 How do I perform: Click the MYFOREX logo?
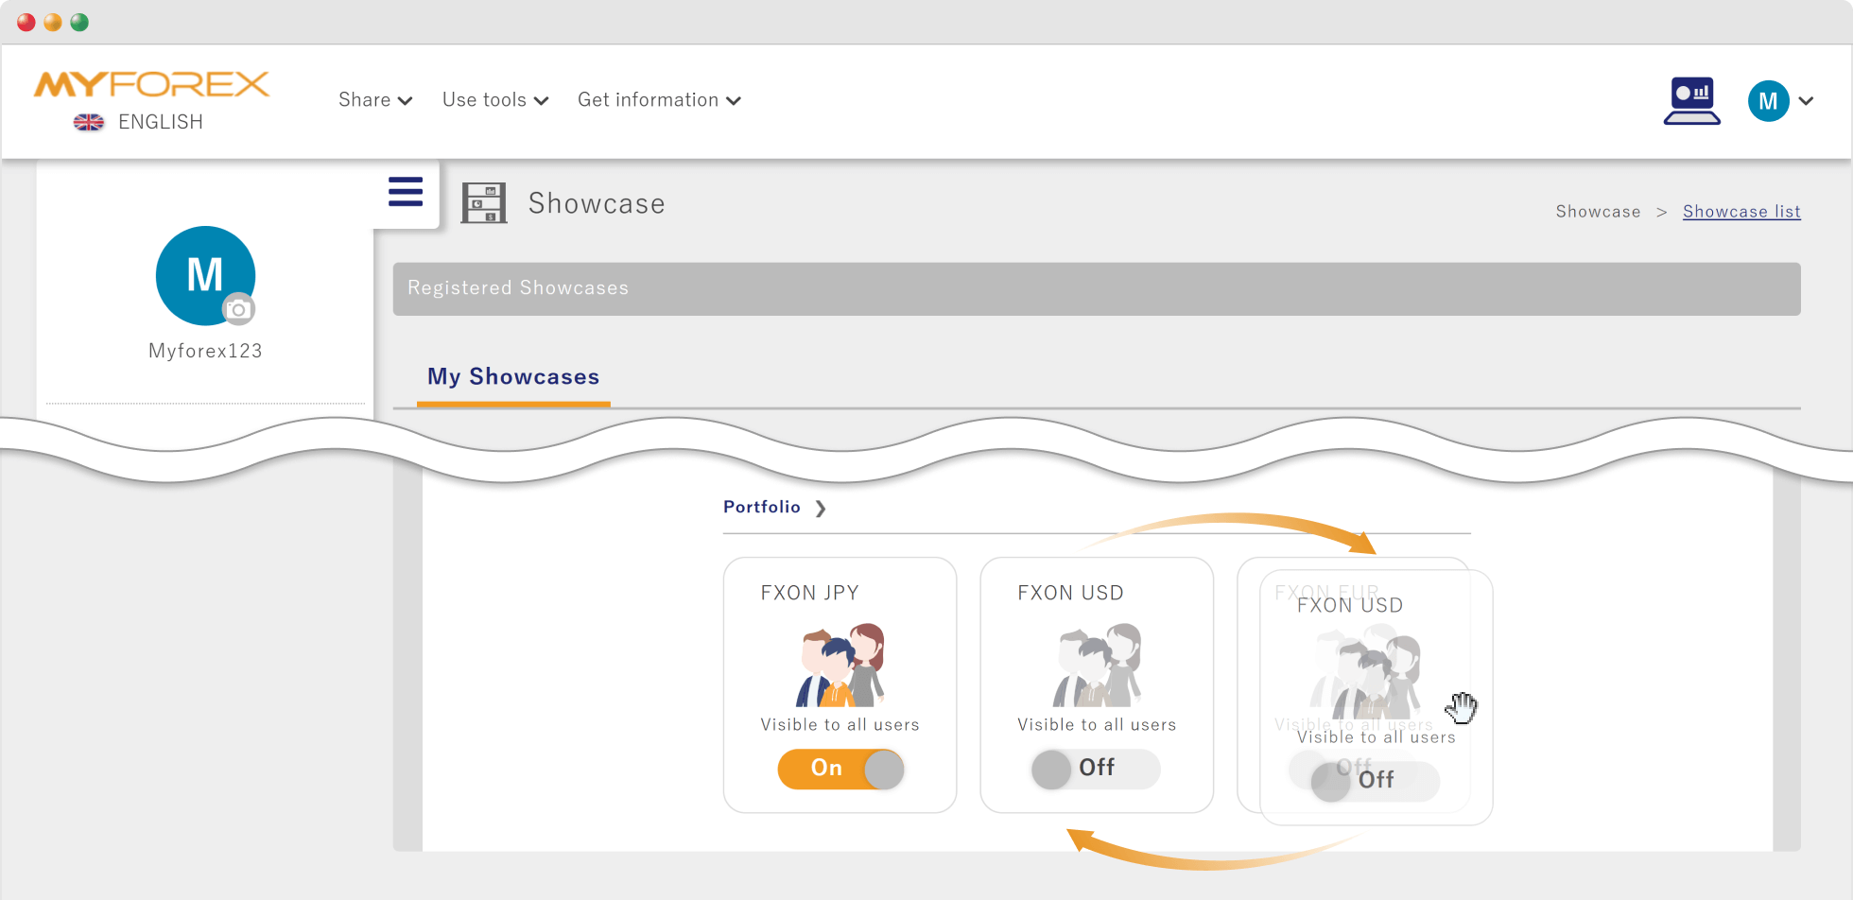[151, 85]
